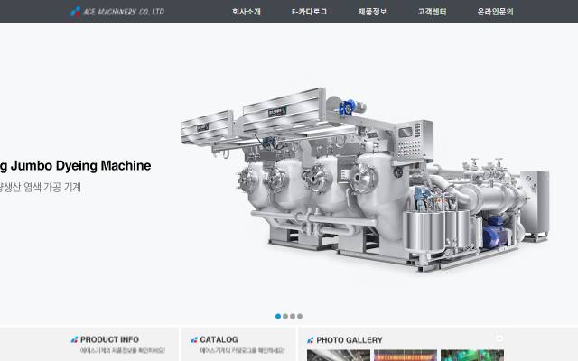This screenshot has height=361, width=578.
Task: Open the PRODUCT INFO section
Action: tap(109, 339)
